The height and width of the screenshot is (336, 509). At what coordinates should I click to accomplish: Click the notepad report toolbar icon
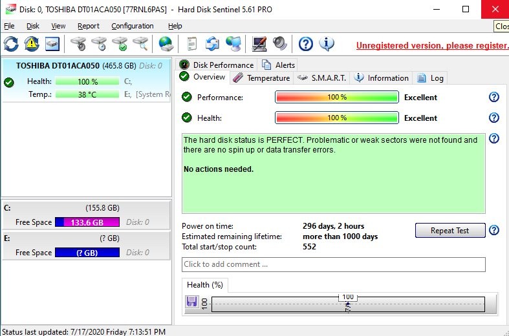click(x=192, y=44)
